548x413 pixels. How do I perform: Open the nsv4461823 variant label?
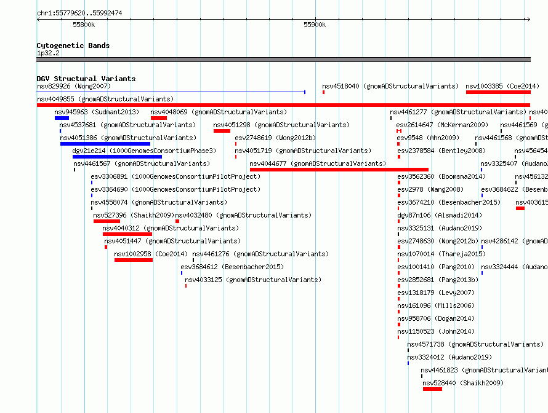click(484, 370)
